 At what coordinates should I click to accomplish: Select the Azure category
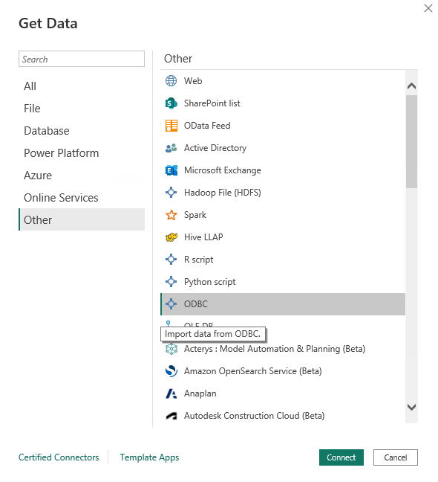[82, 176]
